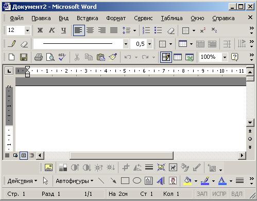
Task: Open the Таблица menu
Action: 172,18
